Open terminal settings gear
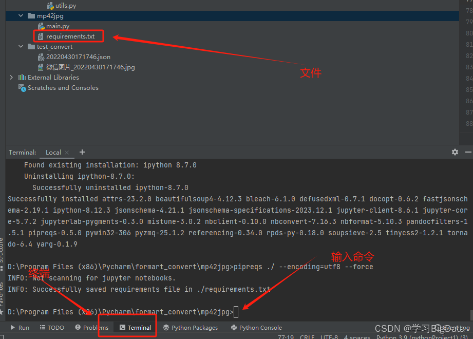 455,152
